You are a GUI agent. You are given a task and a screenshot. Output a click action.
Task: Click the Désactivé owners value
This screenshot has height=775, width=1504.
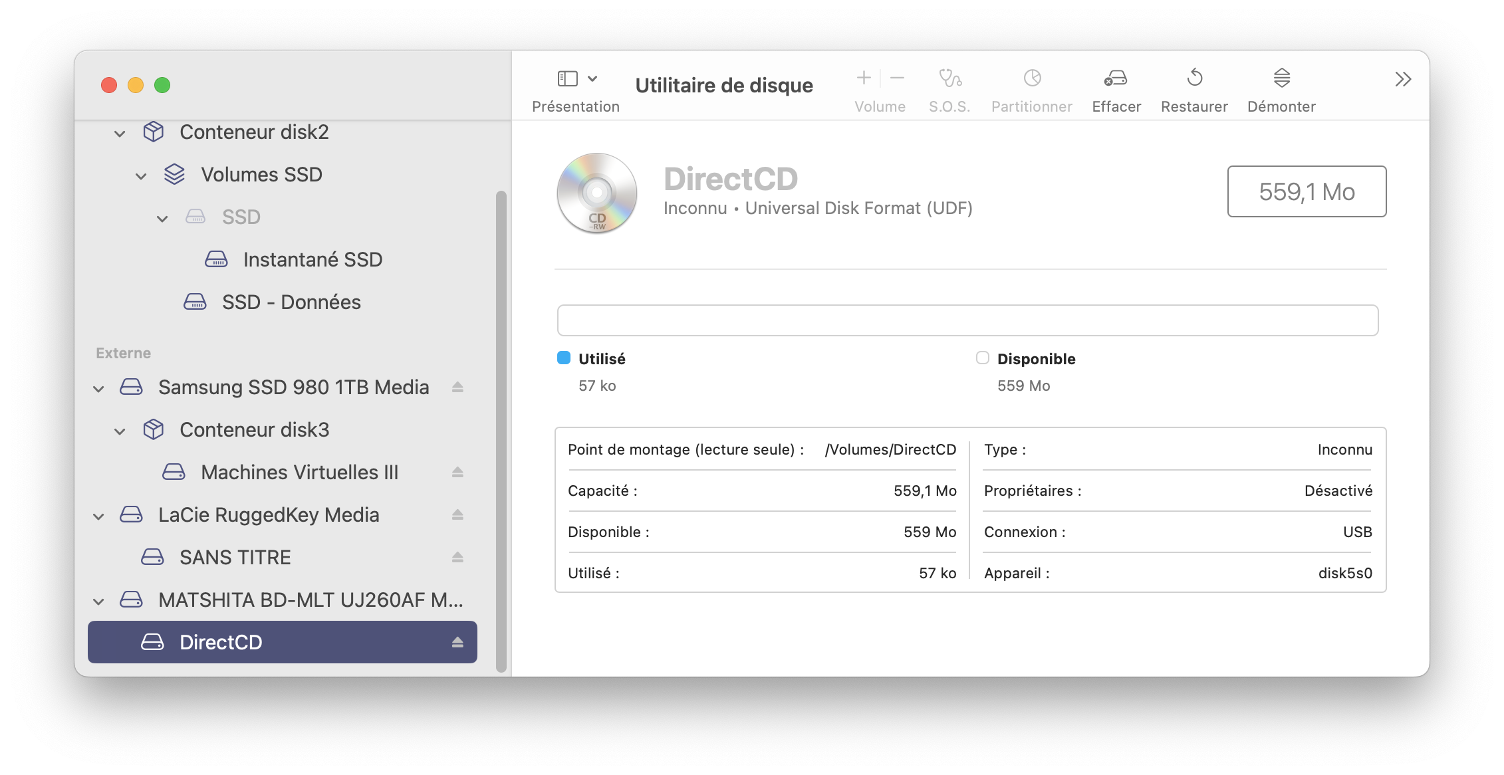(x=1338, y=491)
